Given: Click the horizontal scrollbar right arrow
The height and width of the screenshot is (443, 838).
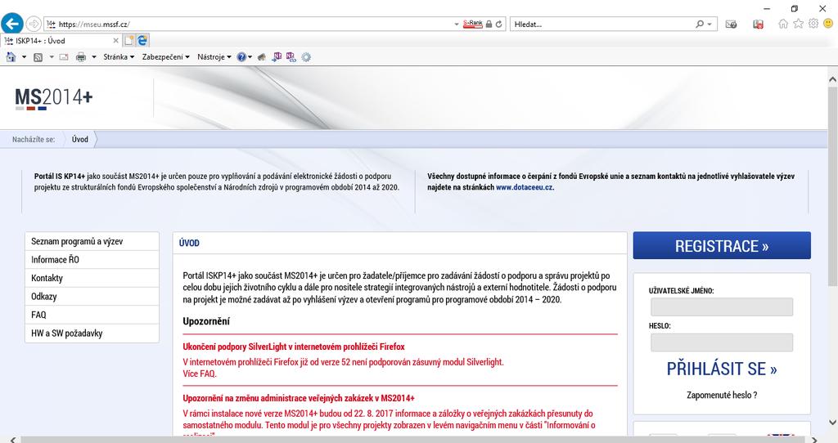Looking at the screenshot, I should tap(814, 439).
